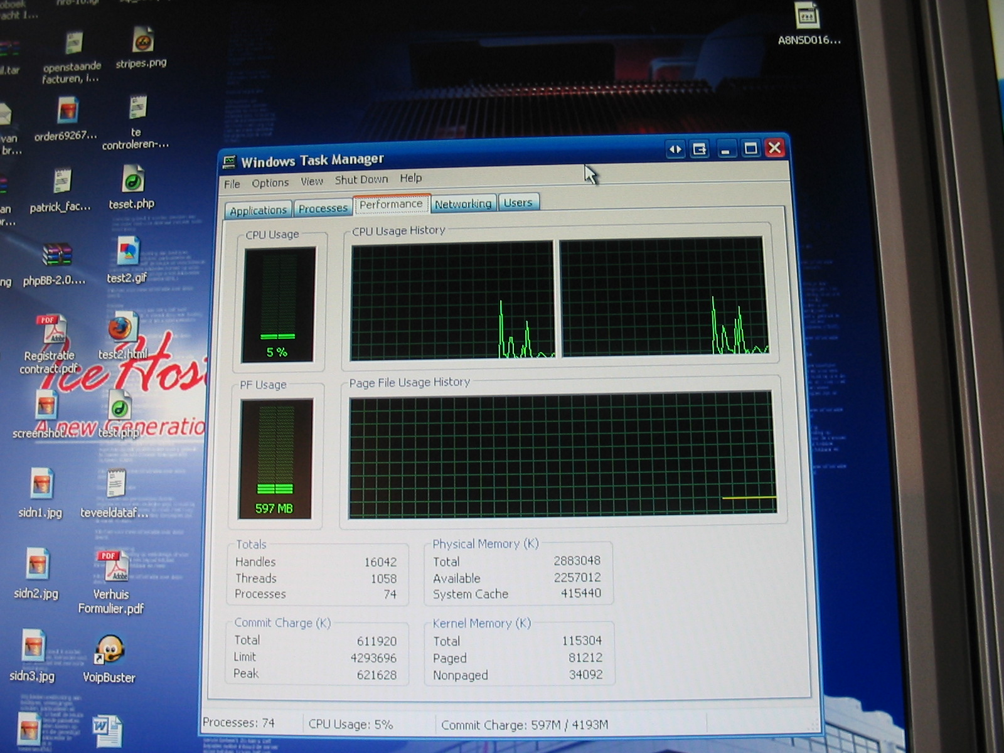Open the test2.gif image icon
This screenshot has width=1004, height=753.
coord(128,252)
